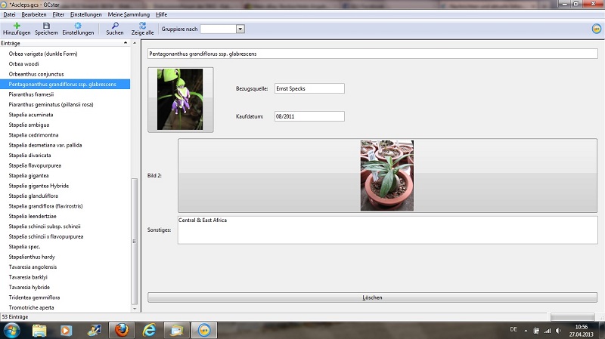The width and height of the screenshot is (605, 339).
Task: Click the Kaufdatum field showing 08/2011
Action: 309,116
